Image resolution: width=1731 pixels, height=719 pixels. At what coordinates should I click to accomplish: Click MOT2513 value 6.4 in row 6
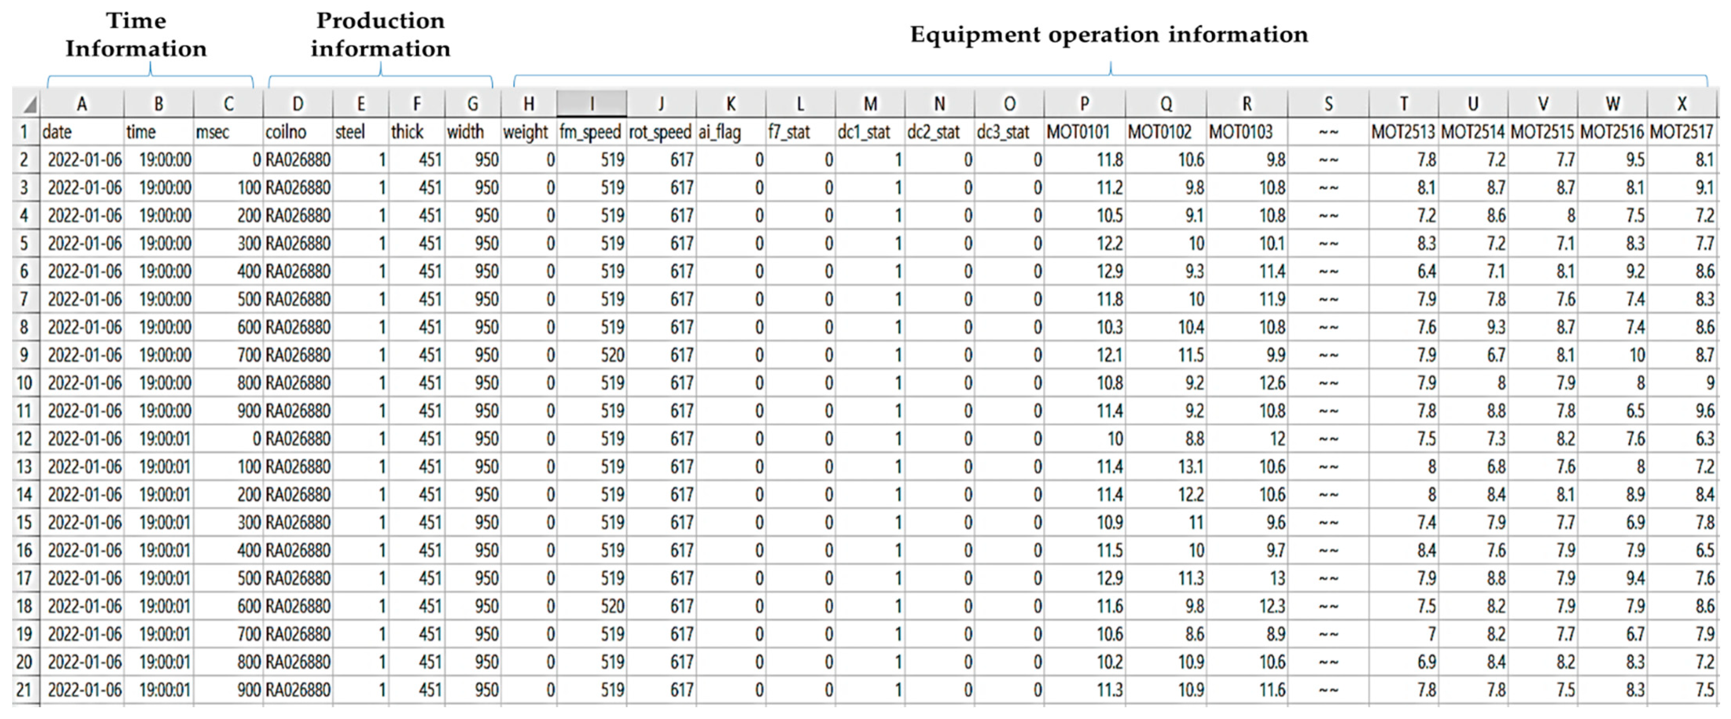[1403, 272]
